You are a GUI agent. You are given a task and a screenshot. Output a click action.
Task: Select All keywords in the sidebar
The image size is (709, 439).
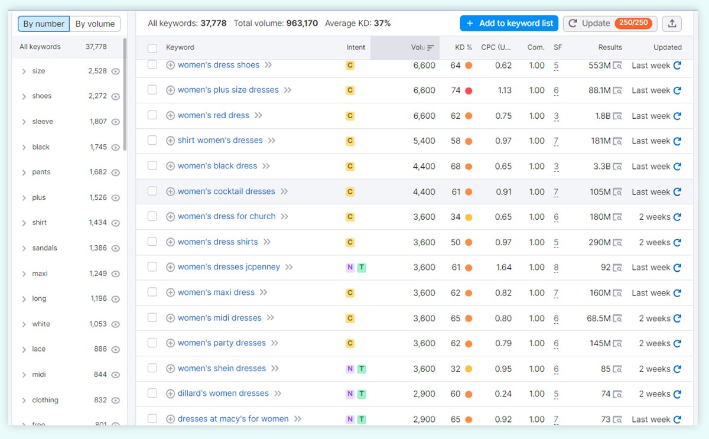(x=63, y=47)
